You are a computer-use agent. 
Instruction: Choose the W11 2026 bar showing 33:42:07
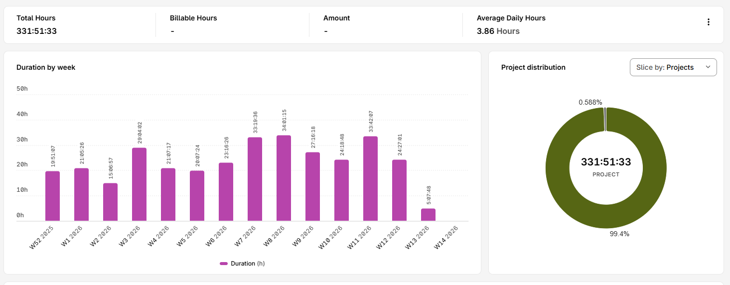[370, 179]
